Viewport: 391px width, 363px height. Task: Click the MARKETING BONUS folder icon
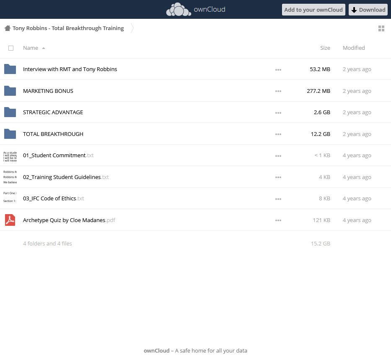pyautogui.click(x=10, y=91)
